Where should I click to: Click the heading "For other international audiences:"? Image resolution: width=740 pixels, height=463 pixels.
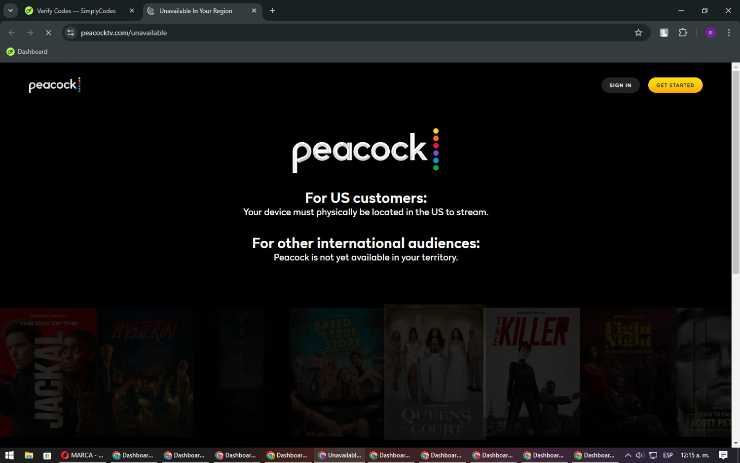[366, 243]
